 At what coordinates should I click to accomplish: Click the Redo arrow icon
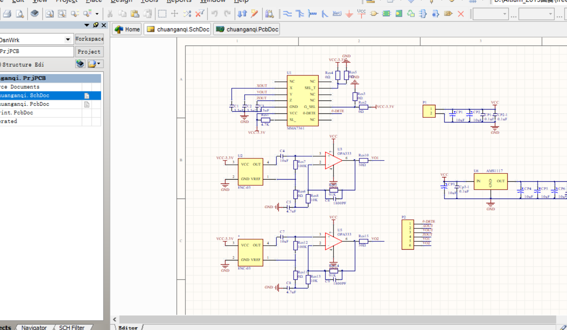227,14
